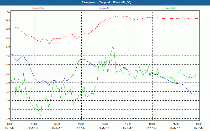Click the 1,5 y-axis value
The height and width of the screenshot is (131, 210).
(8, 110)
